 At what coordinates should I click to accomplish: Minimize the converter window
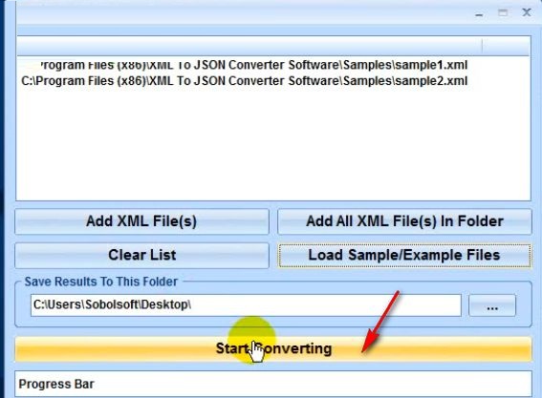click(479, 13)
